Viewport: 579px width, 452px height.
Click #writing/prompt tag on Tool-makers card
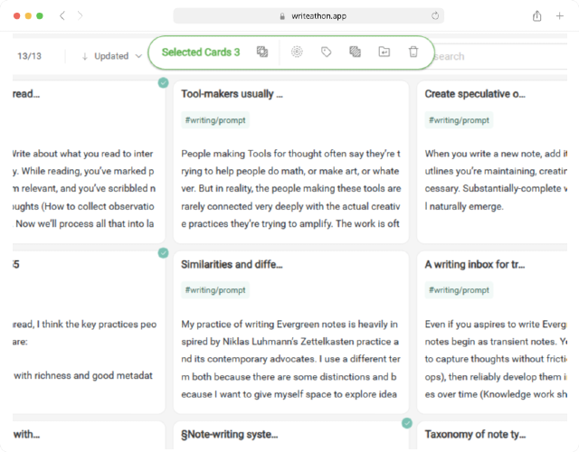click(x=215, y=120)
